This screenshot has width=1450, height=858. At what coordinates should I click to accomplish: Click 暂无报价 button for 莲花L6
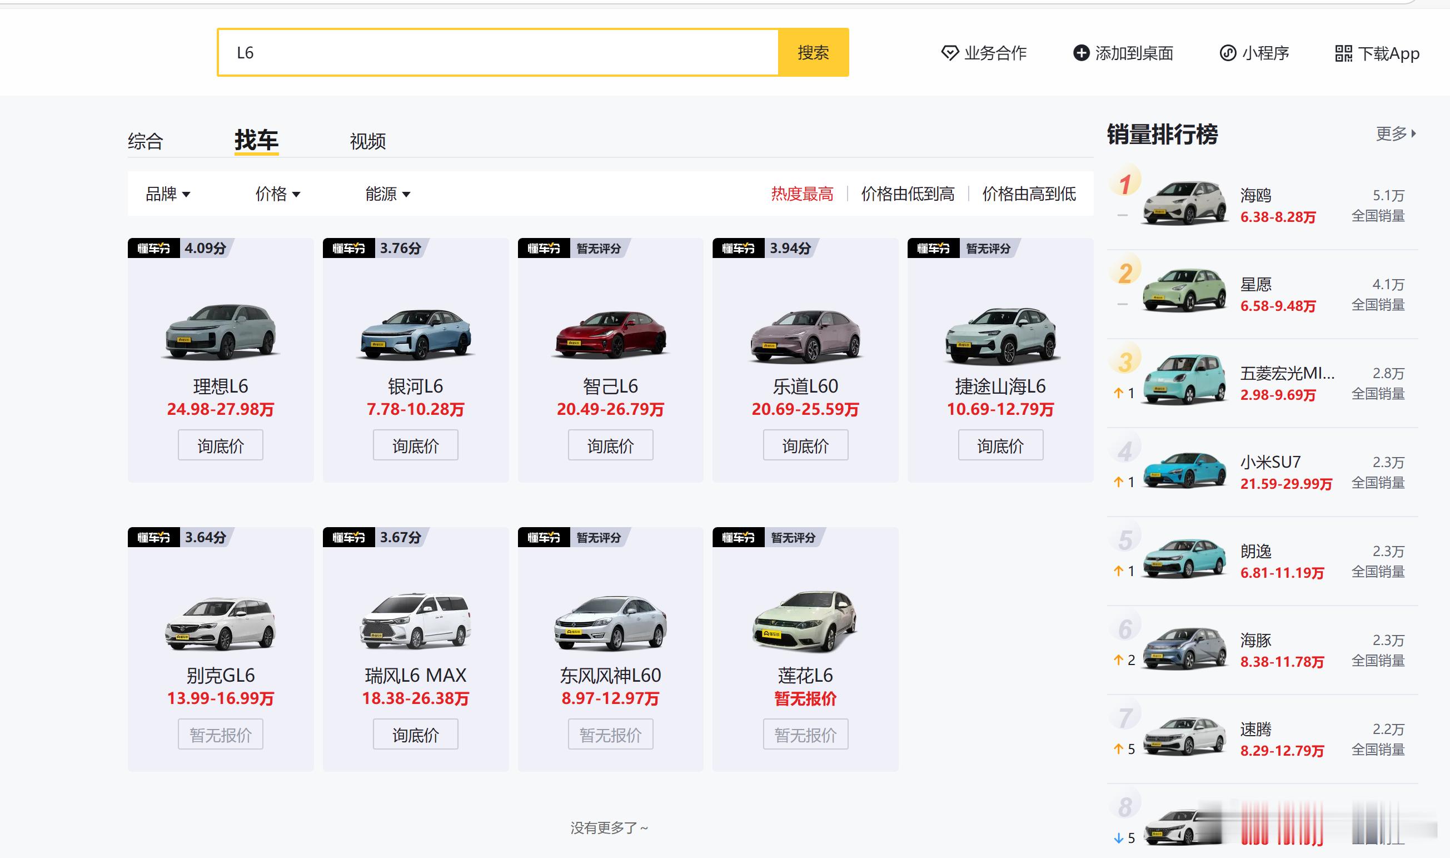tap(805, 734)
